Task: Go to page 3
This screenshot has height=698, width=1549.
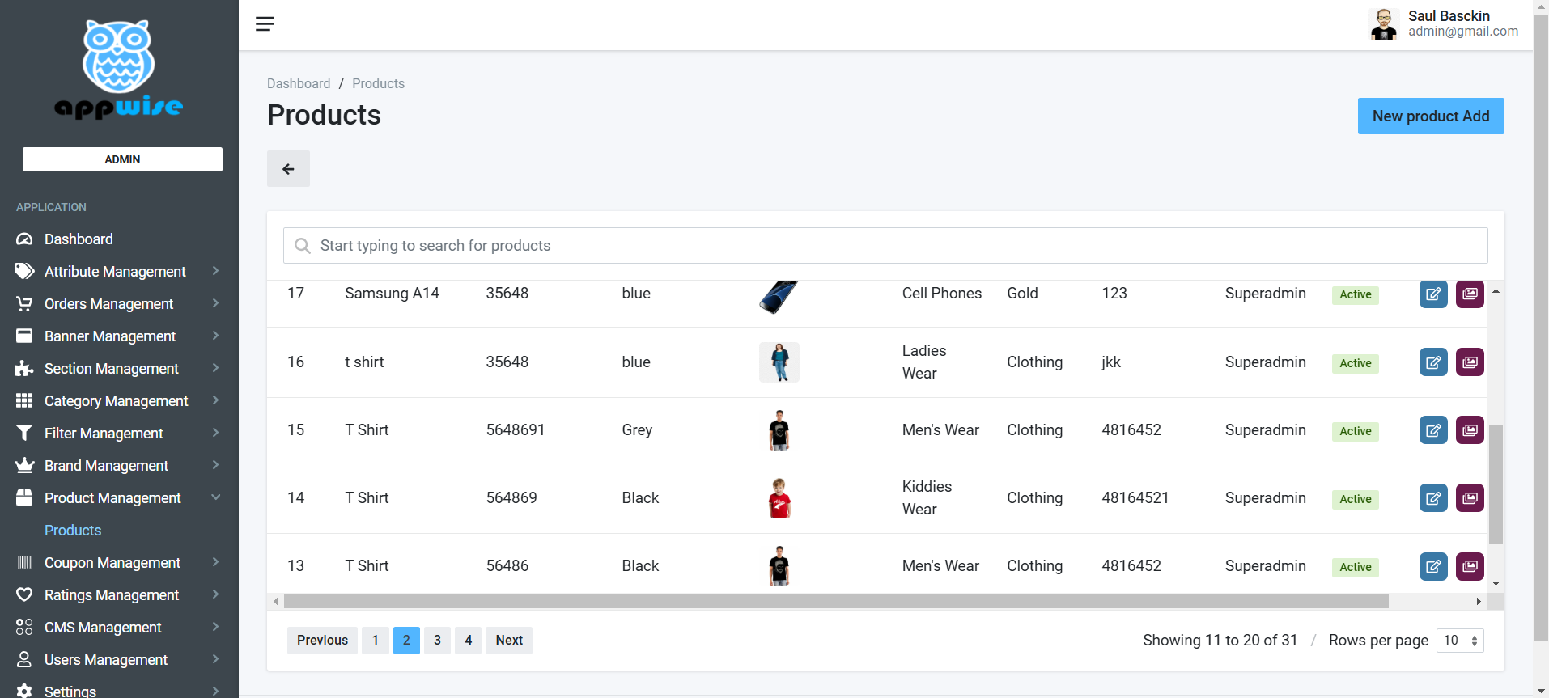Action: click(x=437, y=641)
